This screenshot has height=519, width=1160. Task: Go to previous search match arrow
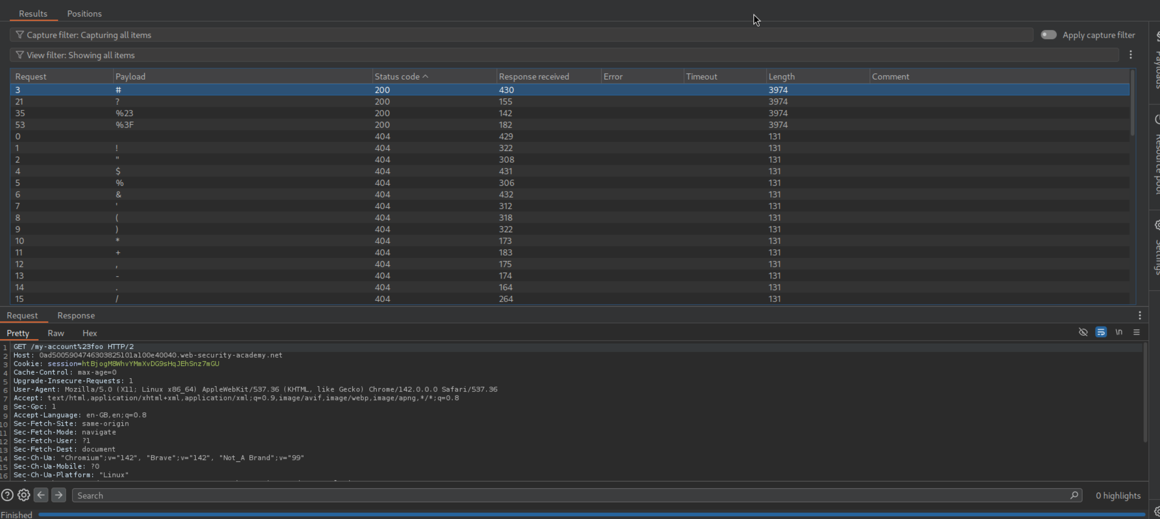pos(41,495)
